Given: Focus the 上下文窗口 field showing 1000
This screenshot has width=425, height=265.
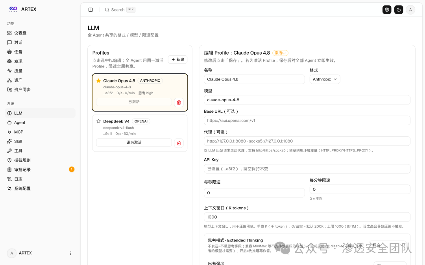Looking at the screenshot, I should [x=307, y=217].
